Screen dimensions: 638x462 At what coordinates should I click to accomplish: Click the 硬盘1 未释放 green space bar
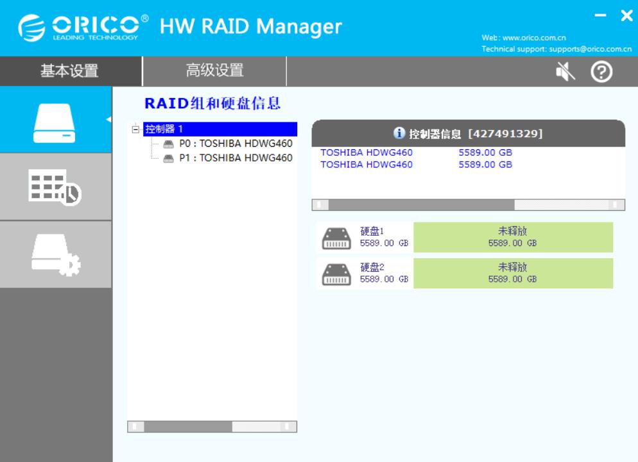click(x=513, y=237)
